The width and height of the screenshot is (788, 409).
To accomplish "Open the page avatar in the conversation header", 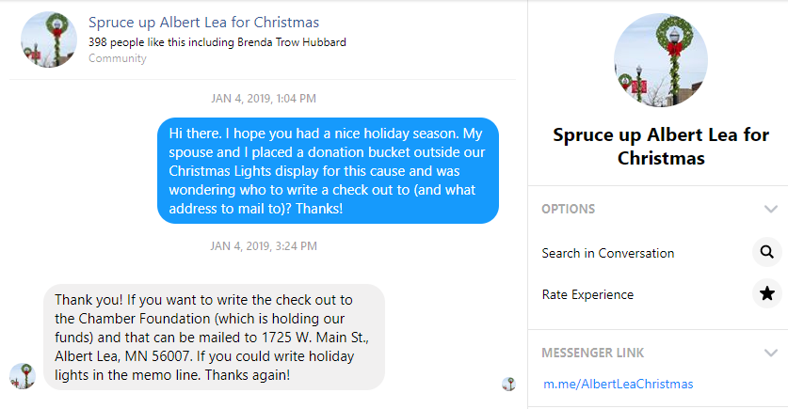I will (x=49, y=39).
